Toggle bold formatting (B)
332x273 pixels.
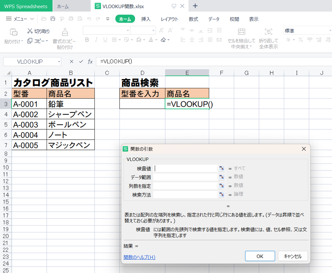tap(87, 40)
